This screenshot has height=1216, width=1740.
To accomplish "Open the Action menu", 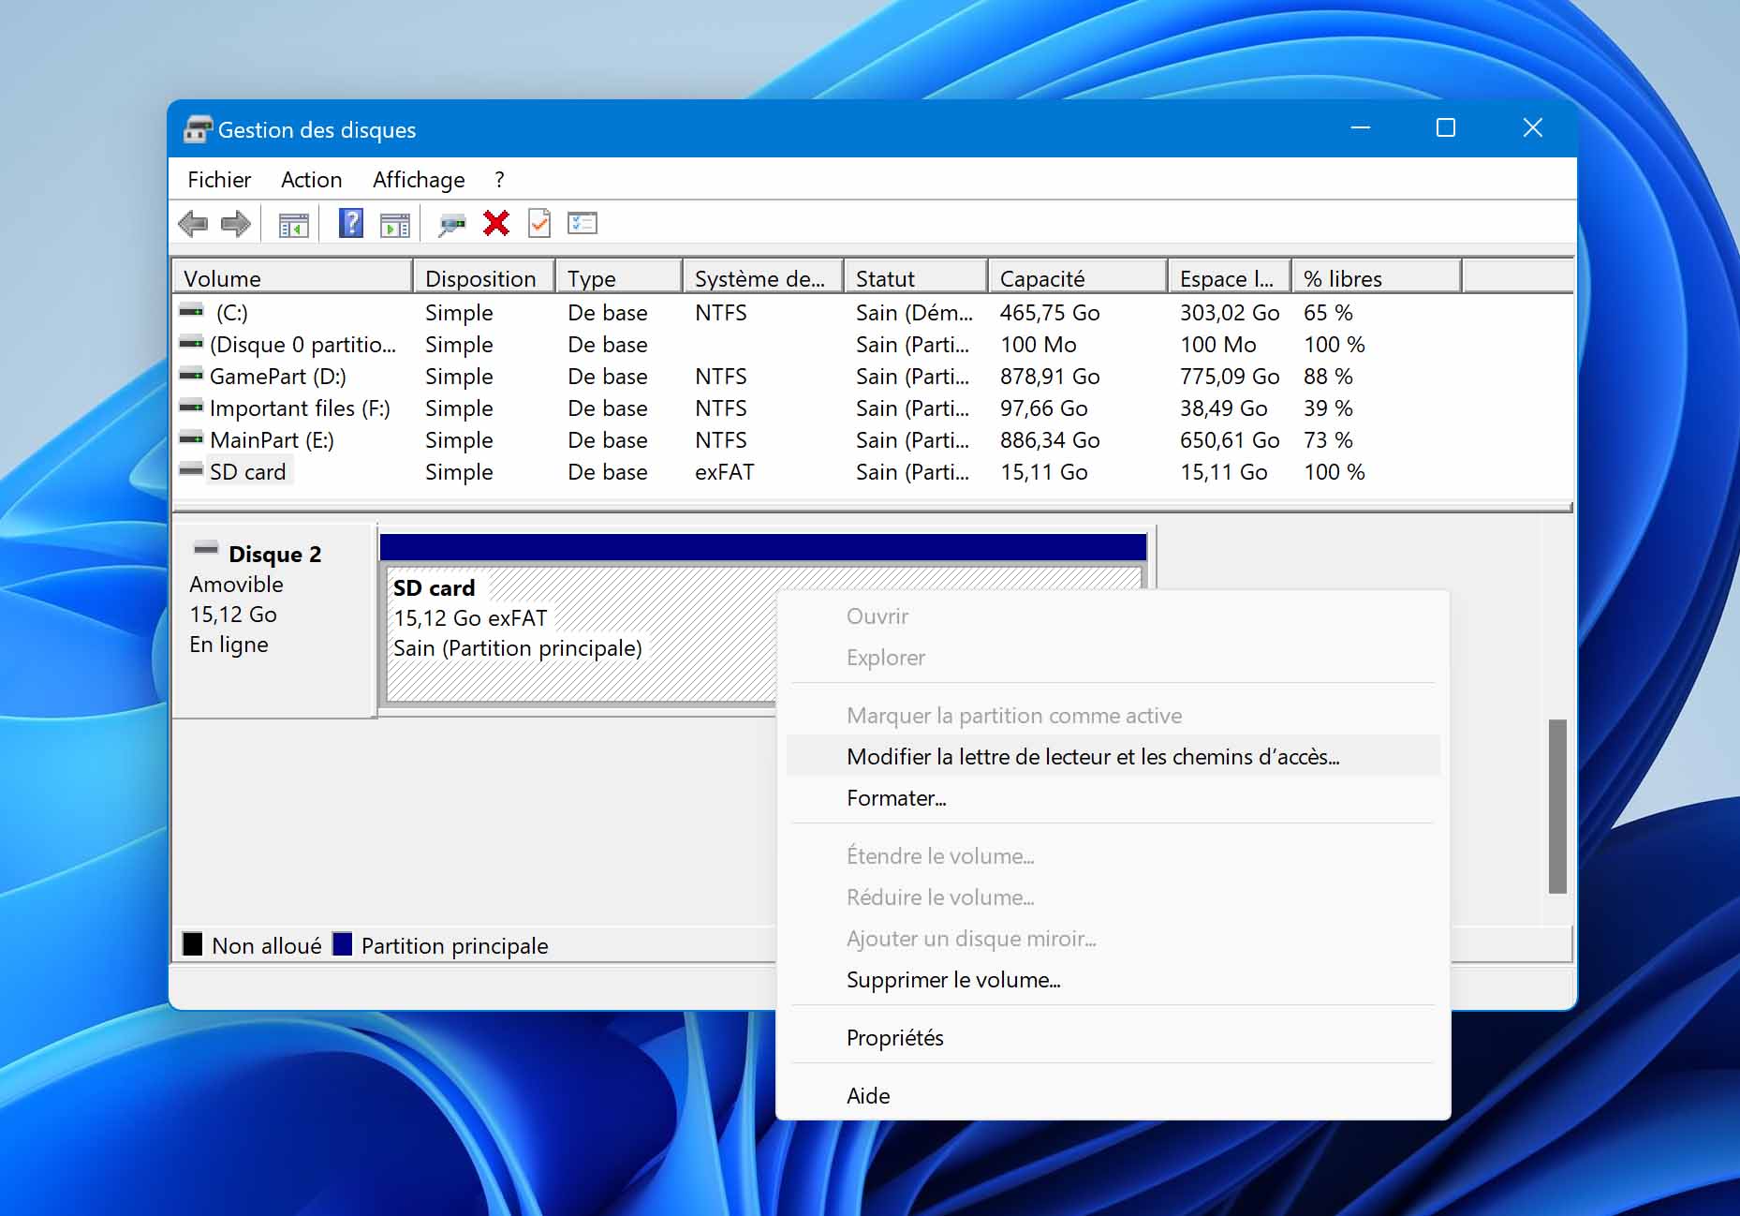I will (311, 179).
